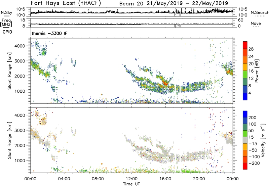Click the "Beam 20" label in the header
The height and width of the screenshot is (186, 269).
click(131, 4)
